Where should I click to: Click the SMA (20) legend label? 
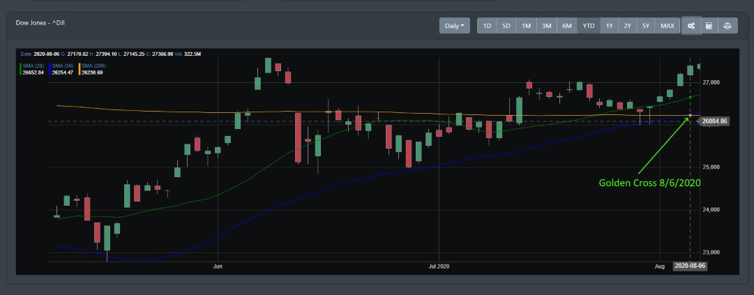(x=33, y=66)
